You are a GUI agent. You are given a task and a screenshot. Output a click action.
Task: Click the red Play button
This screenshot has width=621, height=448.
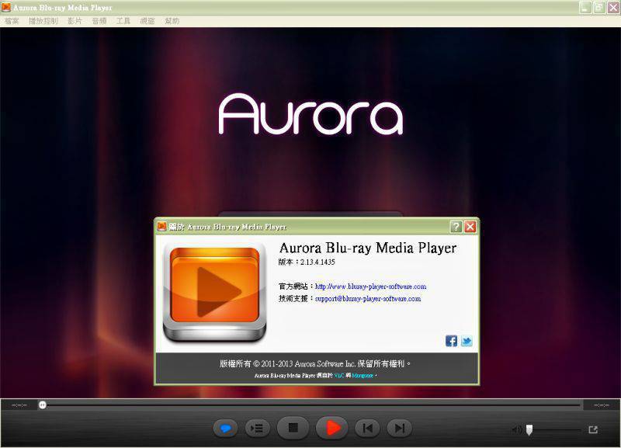pos(332,428)
